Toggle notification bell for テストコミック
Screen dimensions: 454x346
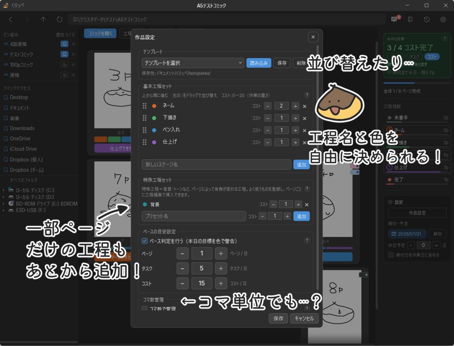64,54
